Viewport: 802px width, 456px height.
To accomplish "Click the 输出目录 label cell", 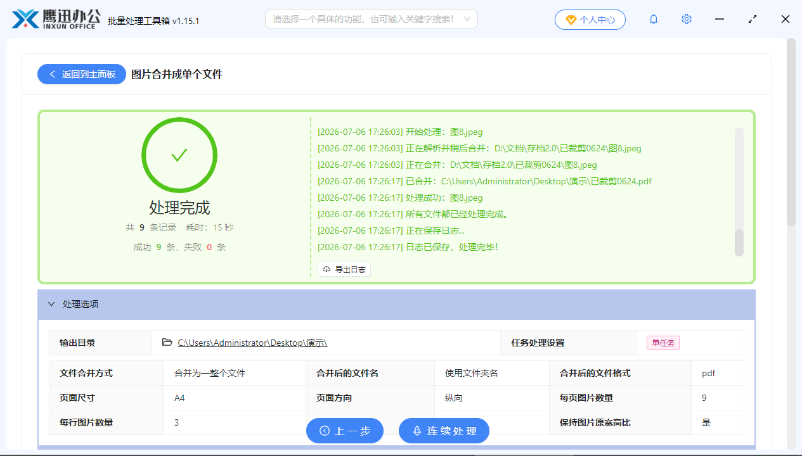I will [x=100, y=343].
